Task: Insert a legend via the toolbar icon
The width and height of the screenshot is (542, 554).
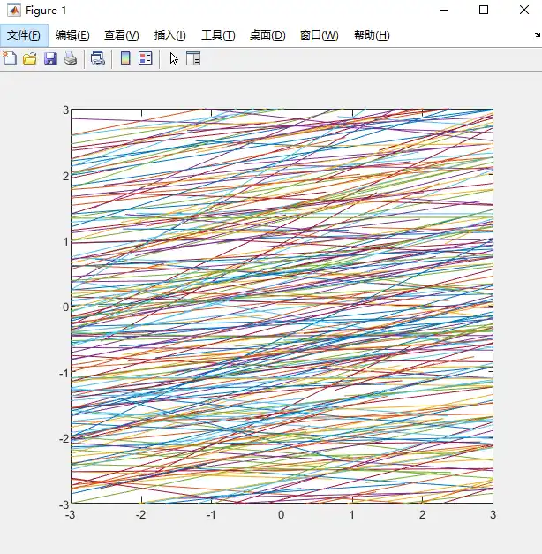Action: click(x=146, y=58)
